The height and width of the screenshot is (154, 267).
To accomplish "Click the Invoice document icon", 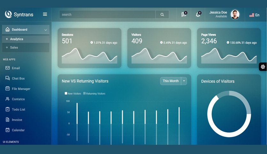I will 7,120.
